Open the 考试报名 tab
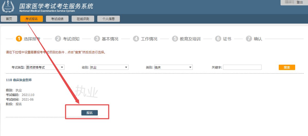The width and height of the screenshot is (308, 136). pos(32,19)
